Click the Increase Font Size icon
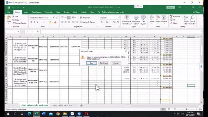 coord(54,18)
